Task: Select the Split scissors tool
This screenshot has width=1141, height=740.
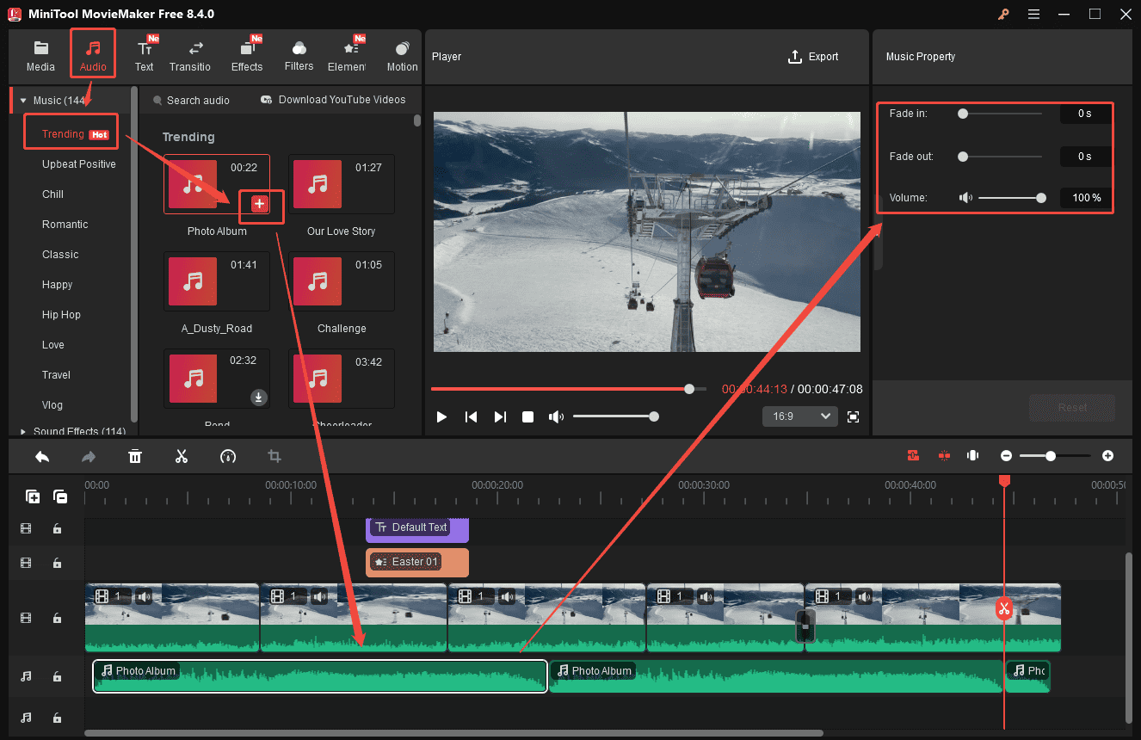Action: click(x=182, y=456)
